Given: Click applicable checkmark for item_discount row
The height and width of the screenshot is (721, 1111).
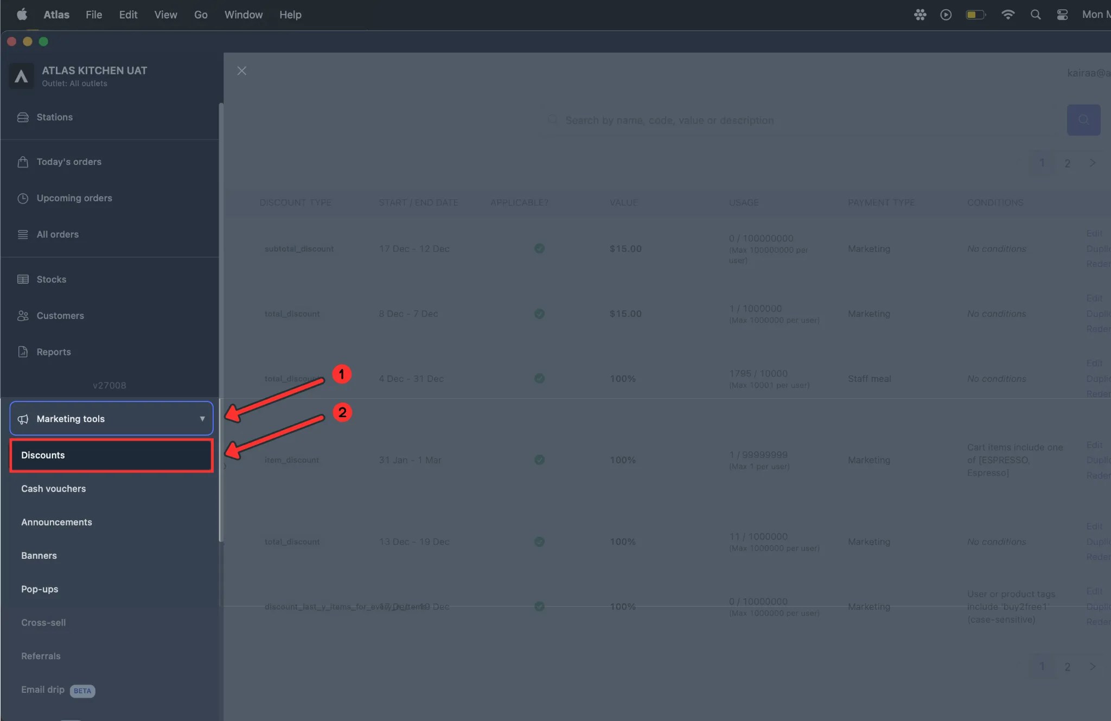Looking at the screenshot, I should [539, 460].
